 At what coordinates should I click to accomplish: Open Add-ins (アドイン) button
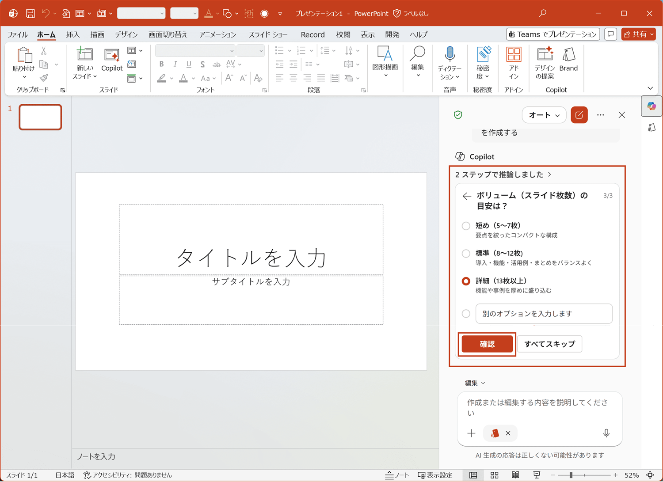coord(513,63)
